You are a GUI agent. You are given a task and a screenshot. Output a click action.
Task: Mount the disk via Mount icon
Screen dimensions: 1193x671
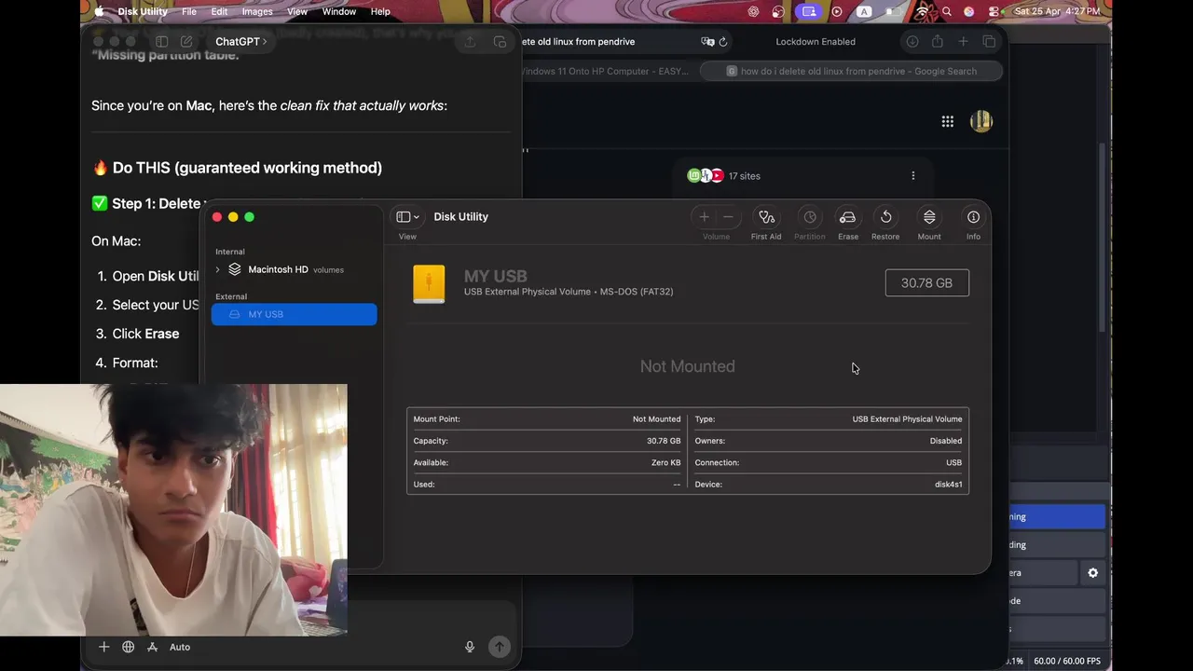pos(929,217)
